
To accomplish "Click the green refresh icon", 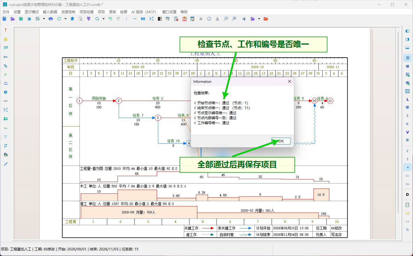I will click(x=59, y=19).
